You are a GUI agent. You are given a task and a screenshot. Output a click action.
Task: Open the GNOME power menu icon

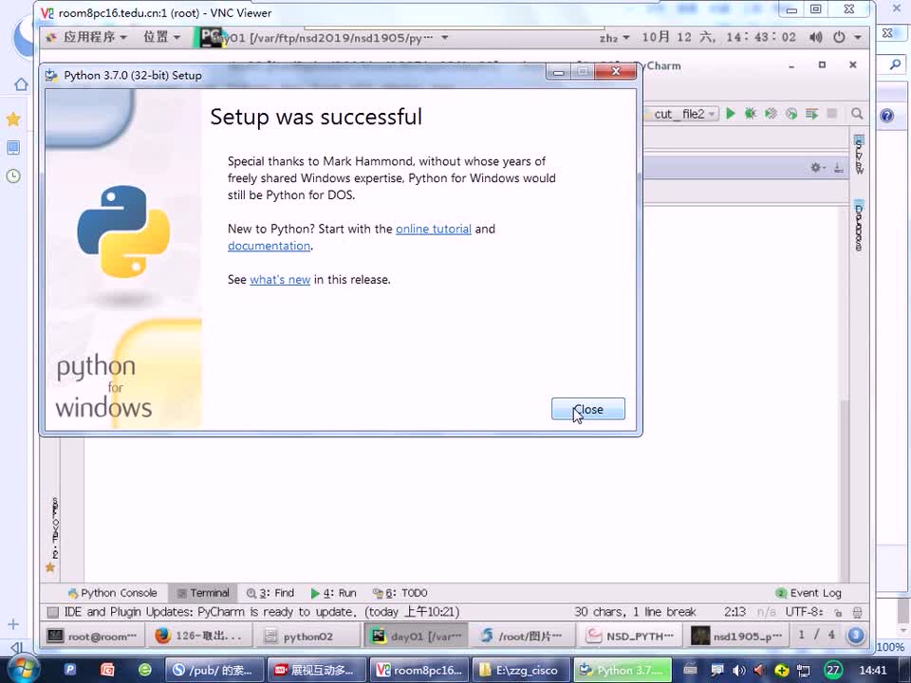[839, 37]
